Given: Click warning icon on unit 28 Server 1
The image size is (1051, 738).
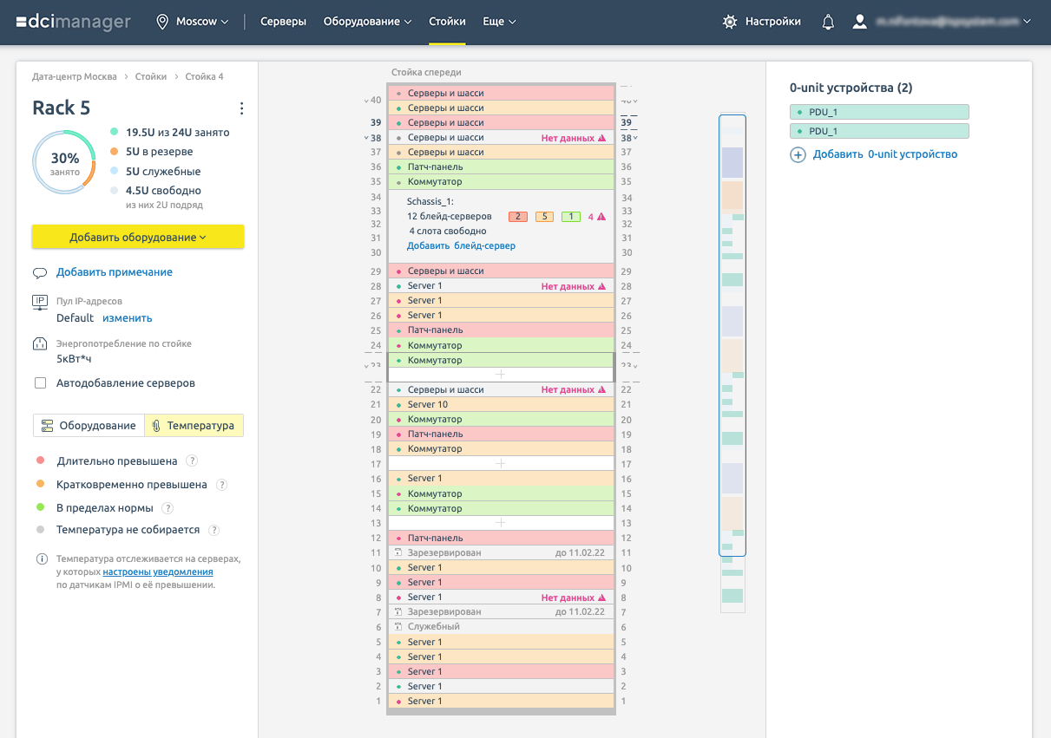Looking at the screenshot, I should point(602,286).
